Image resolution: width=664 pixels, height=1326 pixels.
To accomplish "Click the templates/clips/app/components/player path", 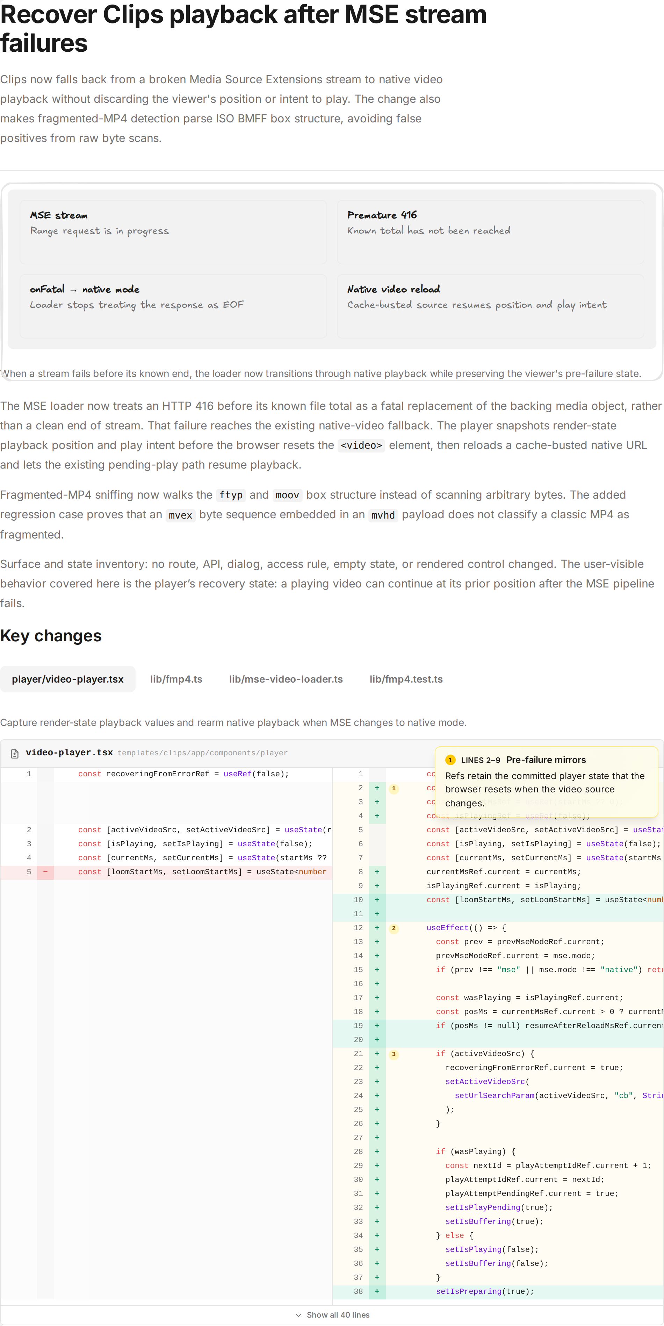I will 203,753.
